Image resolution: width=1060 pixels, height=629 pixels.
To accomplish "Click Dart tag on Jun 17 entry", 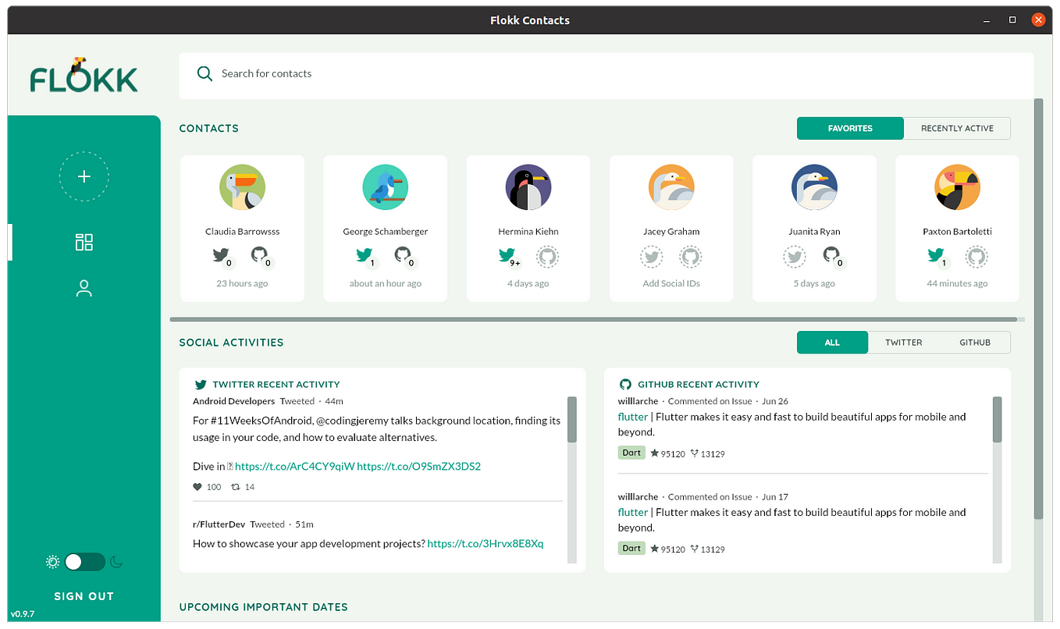I will pyautogui.click(x=631, y=549).
